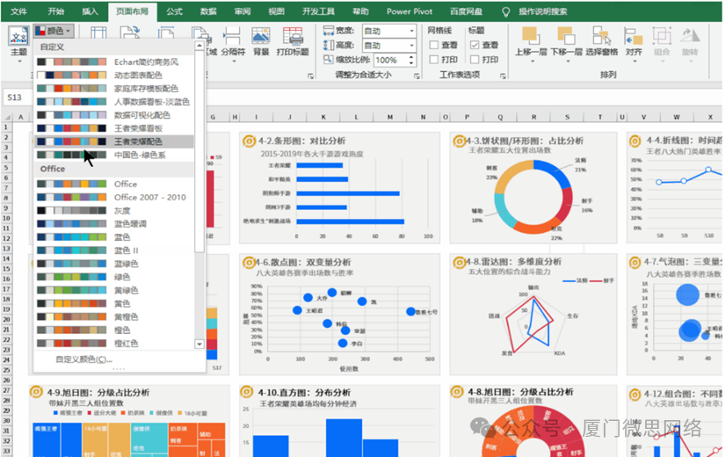Switch to the 开始 tab

pos(56,11)
